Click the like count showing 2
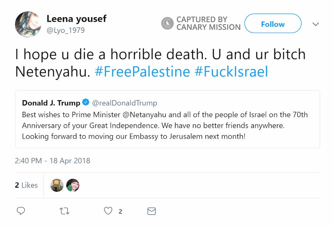Image resolution: width=334 pixels, height=226 pixels. [x=121, y=211]
